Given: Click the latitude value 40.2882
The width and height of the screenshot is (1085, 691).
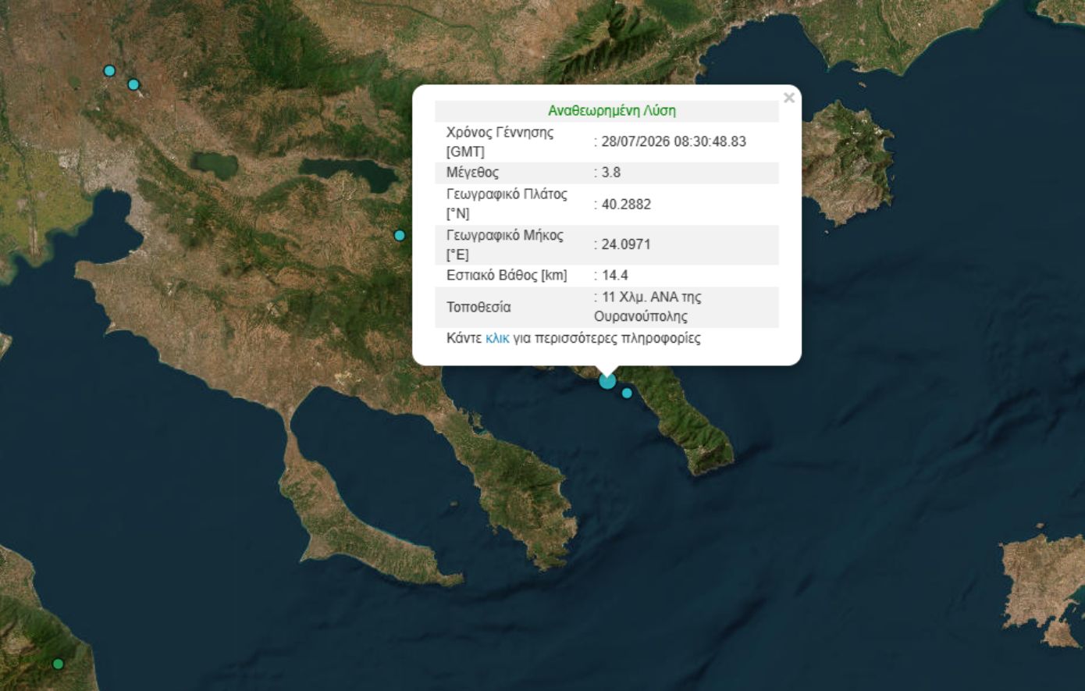Looking at the screenshot, I should point(626,204).
